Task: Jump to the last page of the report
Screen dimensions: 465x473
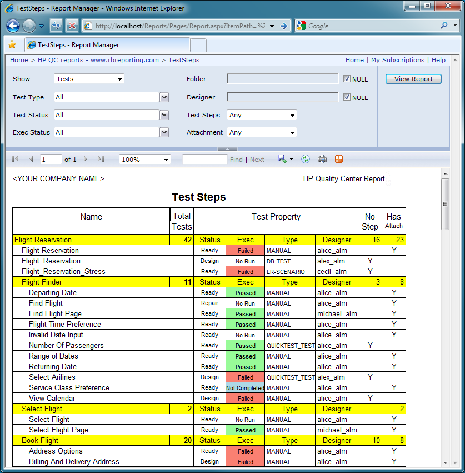Action: coord(101,159)
